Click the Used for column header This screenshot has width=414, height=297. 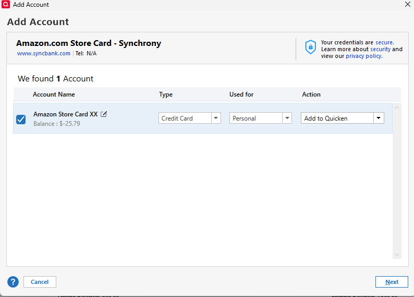pos(241,94)
